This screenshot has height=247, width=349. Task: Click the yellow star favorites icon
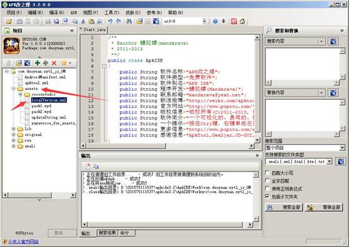[64, 63]
